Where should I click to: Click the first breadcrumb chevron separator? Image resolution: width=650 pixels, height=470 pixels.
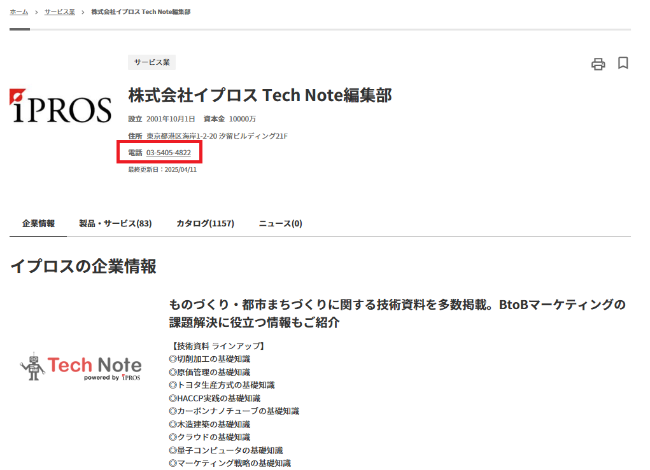(x=36, y=12)
